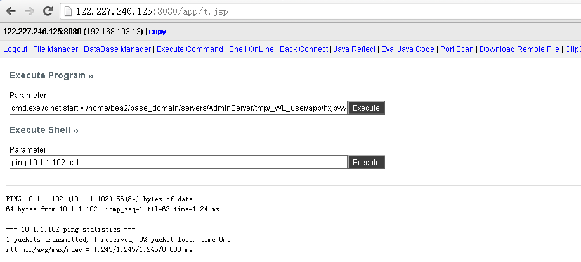Click Execute button for Execute Shell

coord(367,162)
